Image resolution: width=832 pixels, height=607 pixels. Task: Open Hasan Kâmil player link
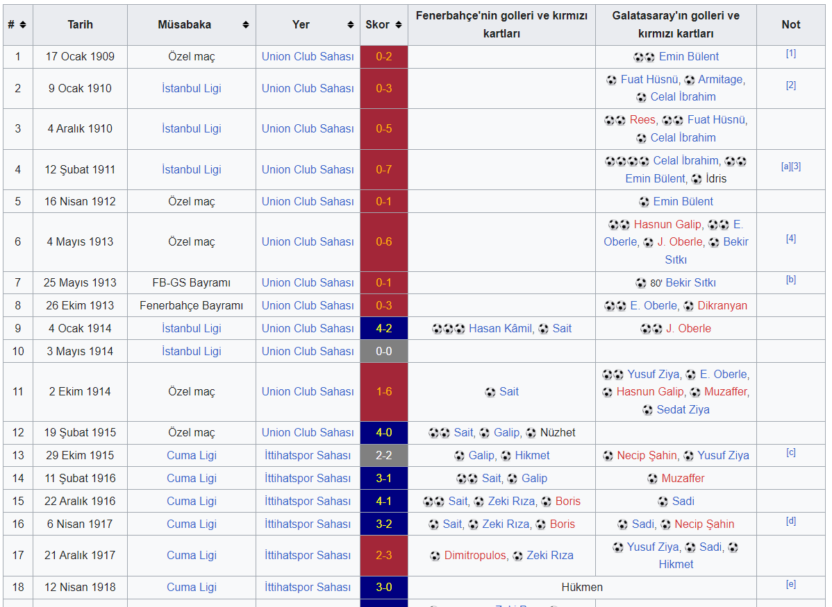pos(500,329)
